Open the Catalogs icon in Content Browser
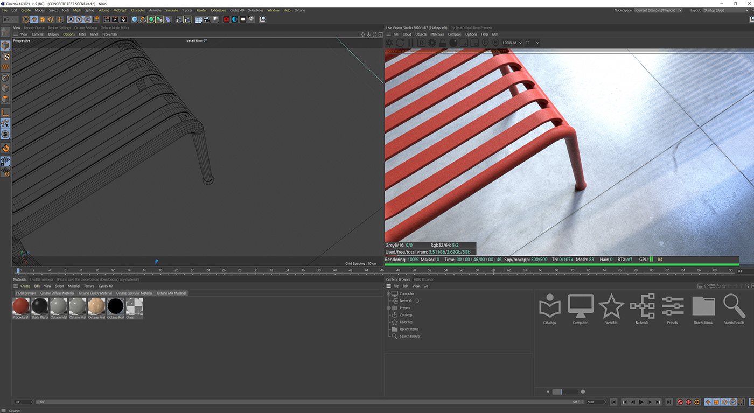This screenshot has height=413, width=754. tap(549, 306)
